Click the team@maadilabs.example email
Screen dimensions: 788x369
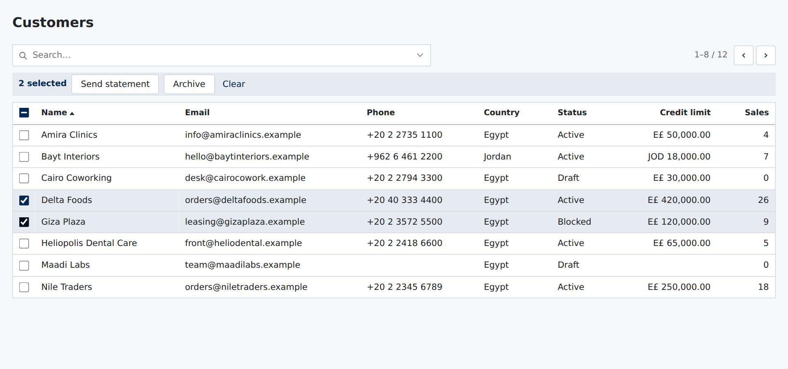[243, 265]
